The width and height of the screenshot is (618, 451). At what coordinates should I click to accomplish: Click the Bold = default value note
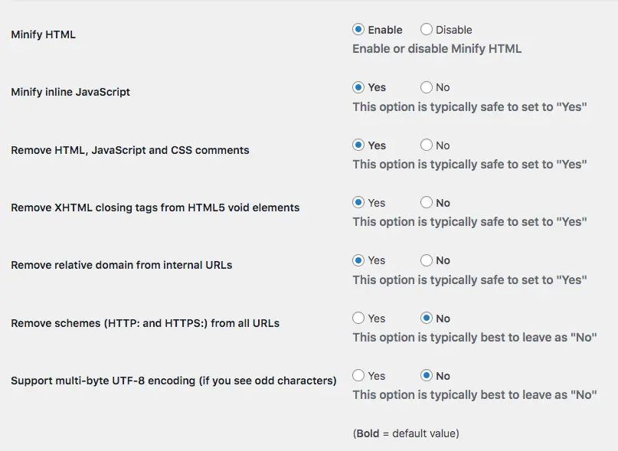(x=406, y=433)
